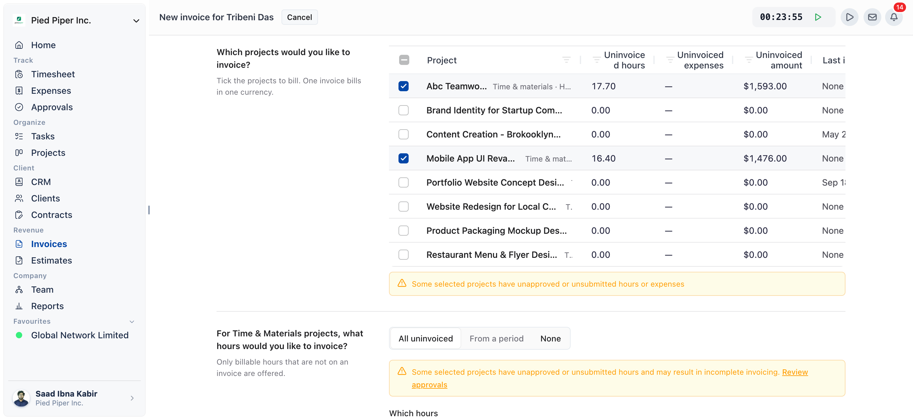Click the Estimates document icon
The height and width of the screenshot is (420, 913).
[19, 260]
